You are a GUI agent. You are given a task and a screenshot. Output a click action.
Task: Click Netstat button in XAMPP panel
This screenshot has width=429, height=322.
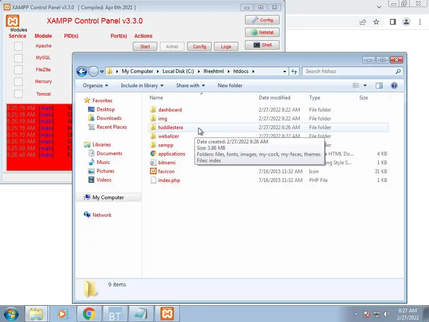[262, 32]
